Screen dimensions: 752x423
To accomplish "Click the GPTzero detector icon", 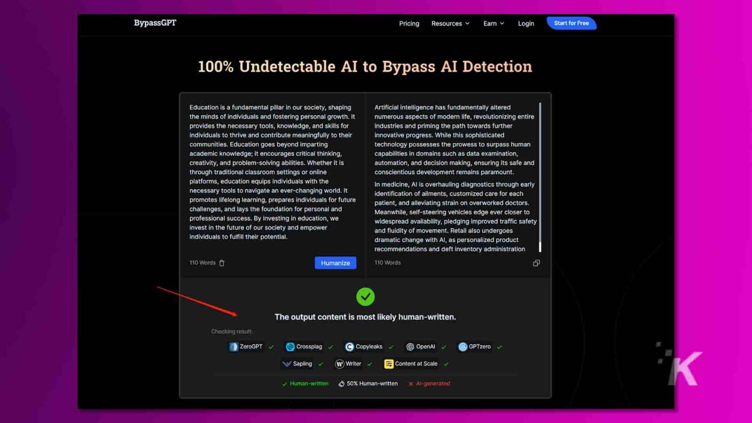I will tap(463, 347).
